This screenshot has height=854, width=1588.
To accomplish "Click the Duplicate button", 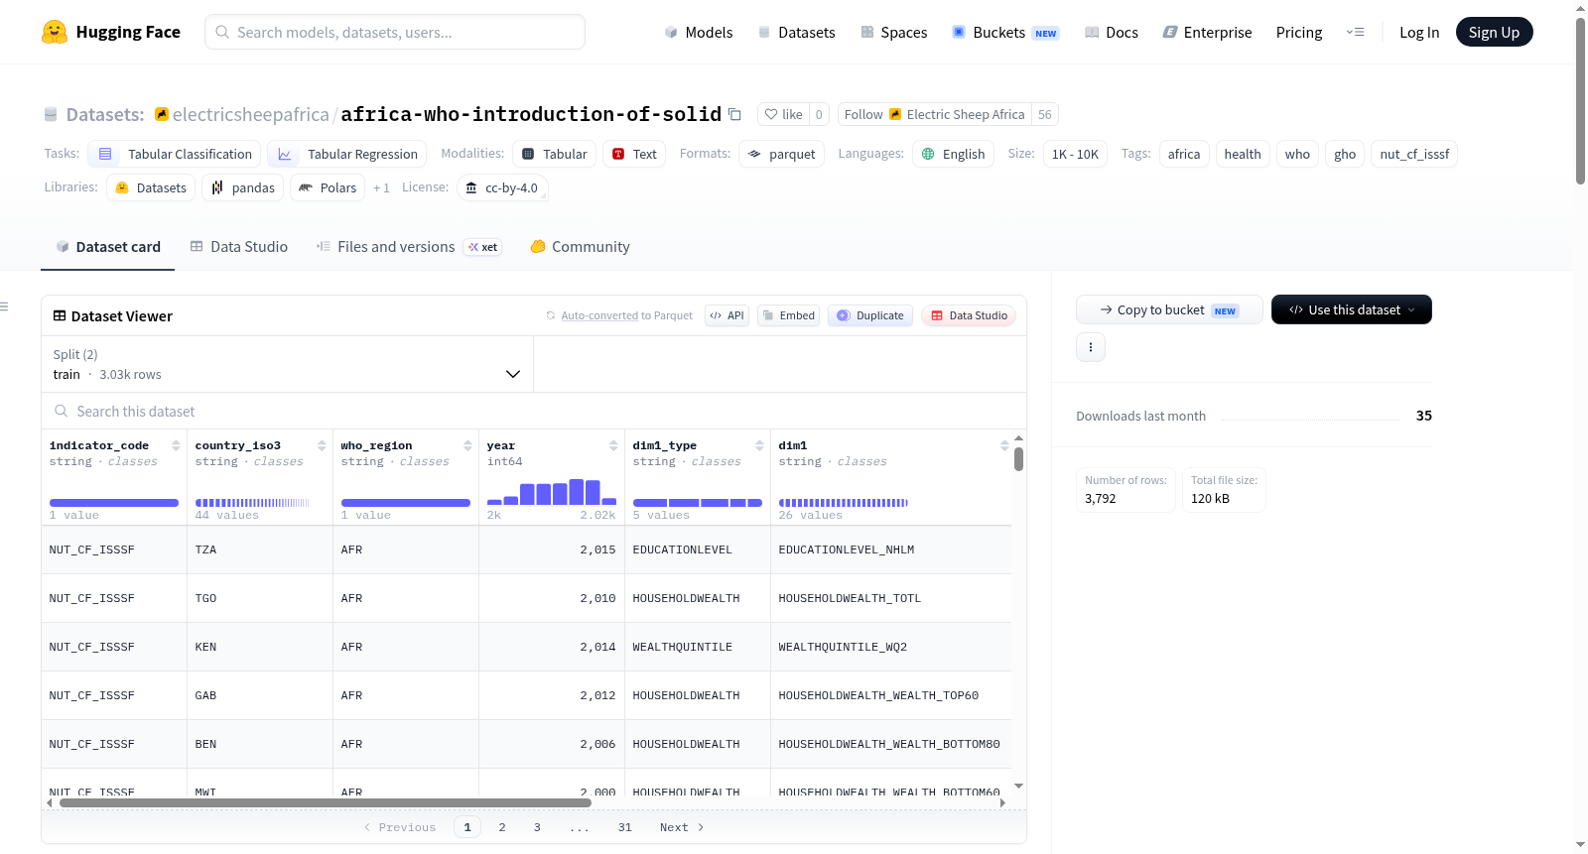I will click(x=869, y=315).
